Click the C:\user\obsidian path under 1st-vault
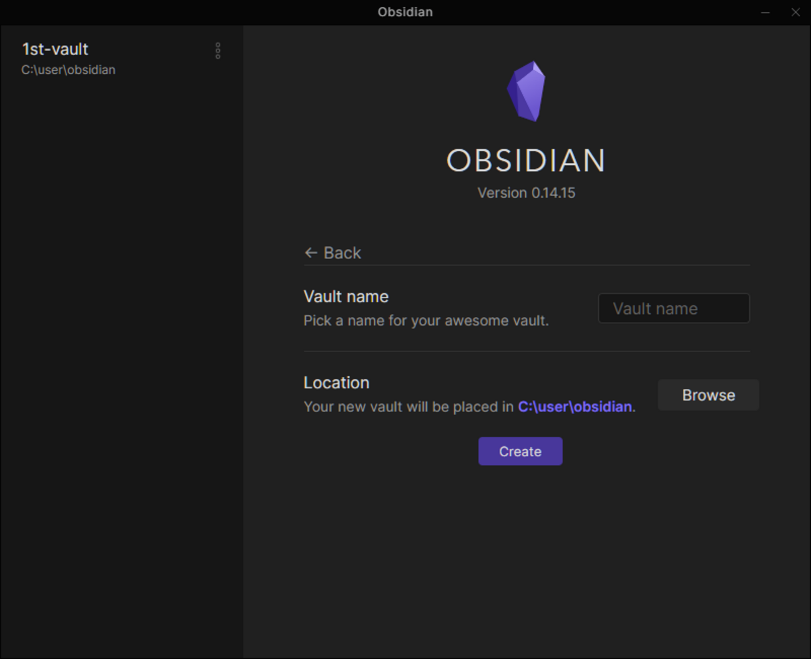Viewport: 811px width, 659px height. 67,70
